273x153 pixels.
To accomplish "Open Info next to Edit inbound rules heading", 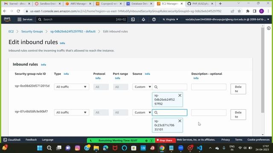I will 62,43.
